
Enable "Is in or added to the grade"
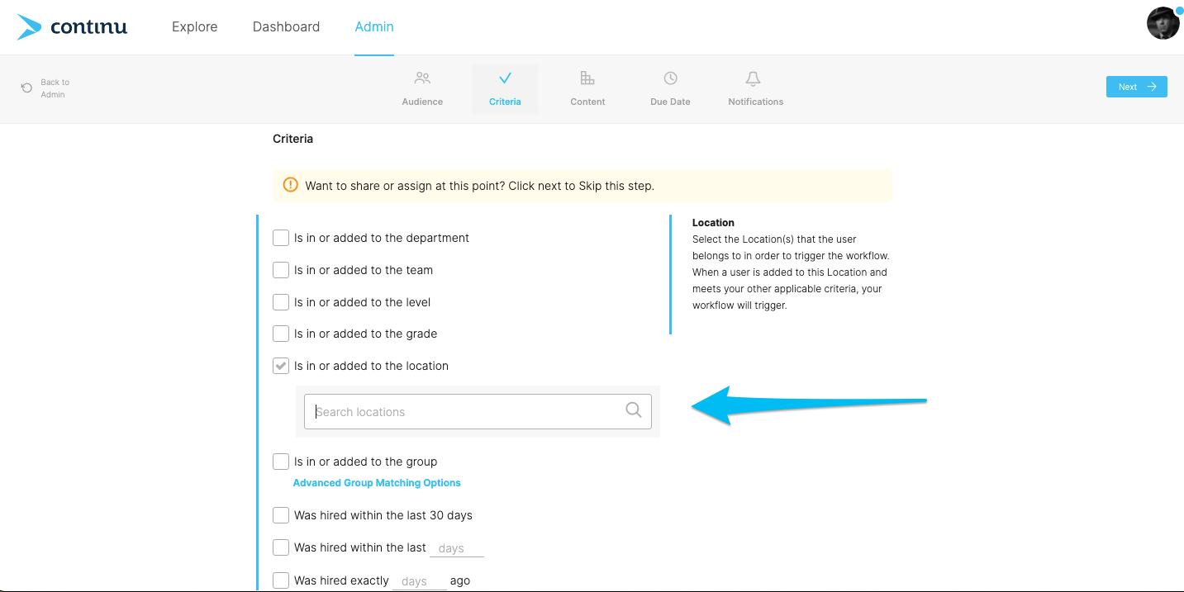click(281, 334)
